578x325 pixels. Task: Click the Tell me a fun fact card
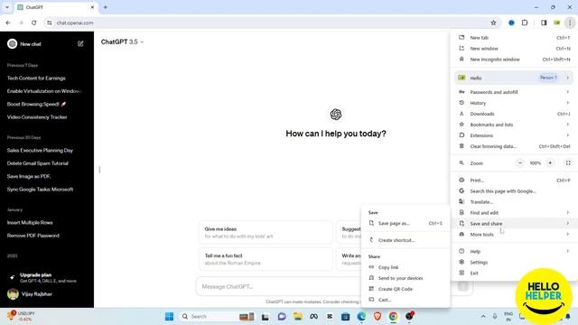266,259
